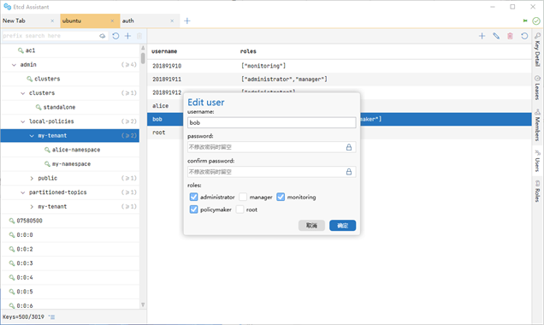Cancel the Edit user dialog

click(311, 226)
